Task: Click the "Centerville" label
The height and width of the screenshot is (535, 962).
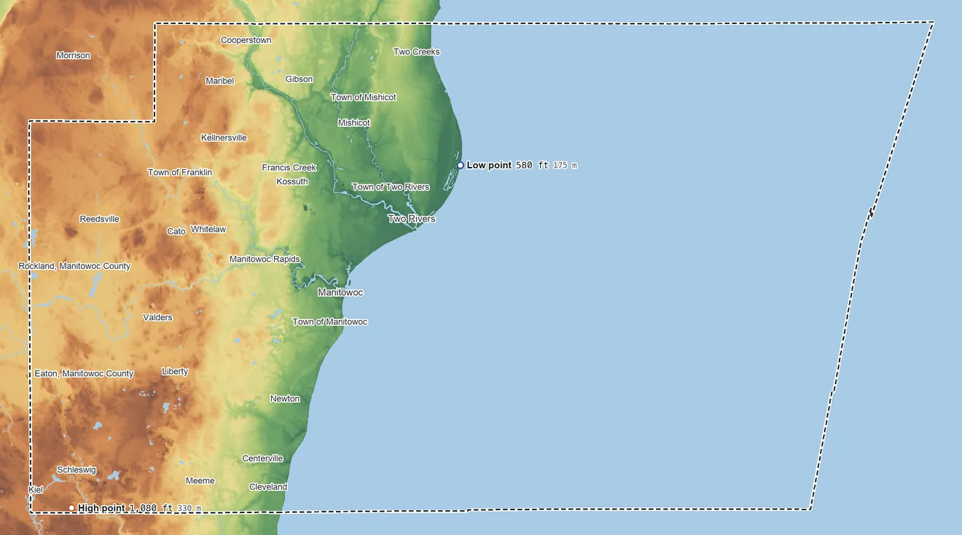Action: 262,458
